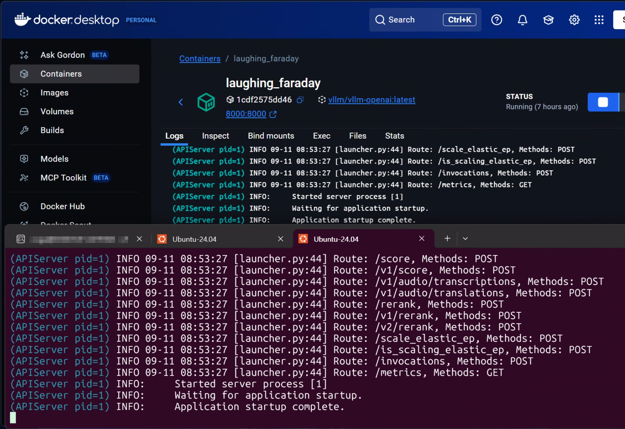Copy container ID 1cdf2575dd46
625x429 pixels.
point(300,100)
